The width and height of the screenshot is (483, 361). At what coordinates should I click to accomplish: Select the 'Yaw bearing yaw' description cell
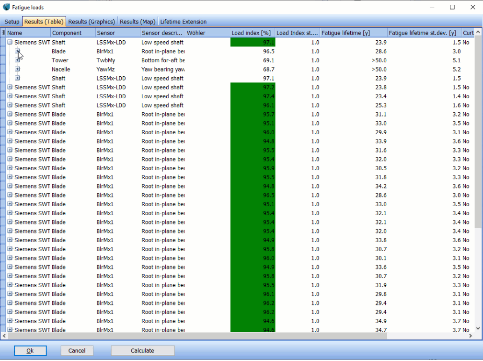pos(162,69)
